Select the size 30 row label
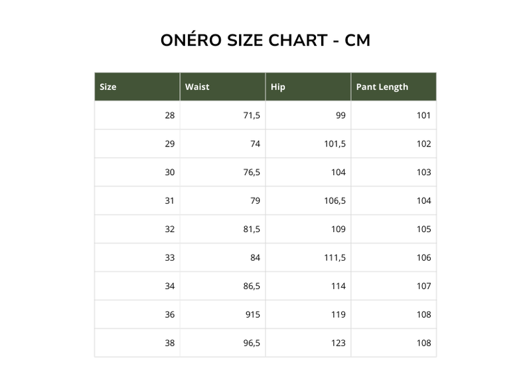531x388 pixels. [x=170, y=172]
